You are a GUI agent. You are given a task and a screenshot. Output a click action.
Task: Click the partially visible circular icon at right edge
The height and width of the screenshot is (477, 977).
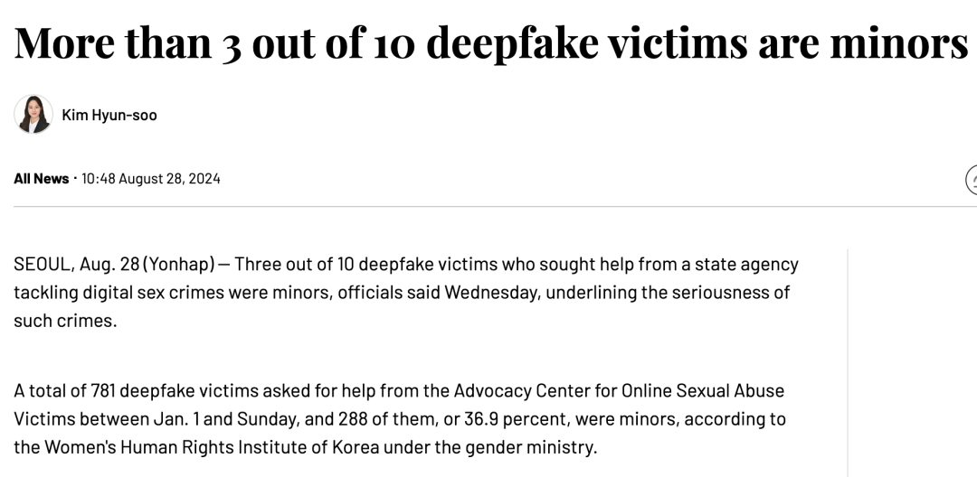point(972,180)
